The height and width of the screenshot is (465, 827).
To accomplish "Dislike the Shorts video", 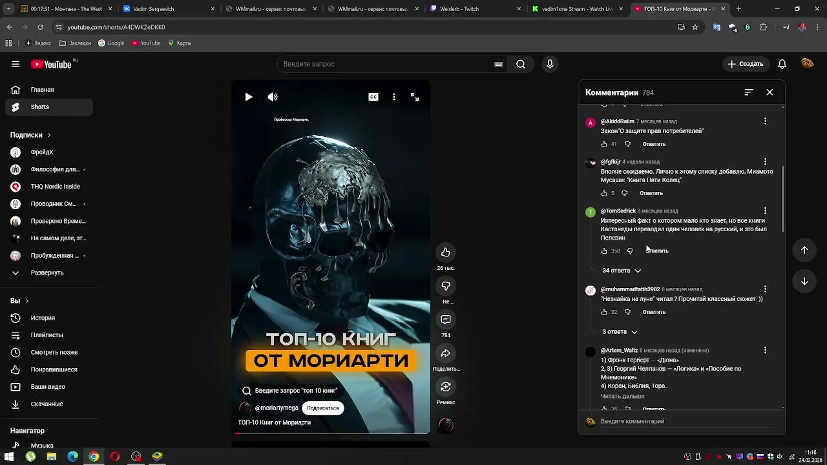I will pyautogui.click(x=446, y=285).
